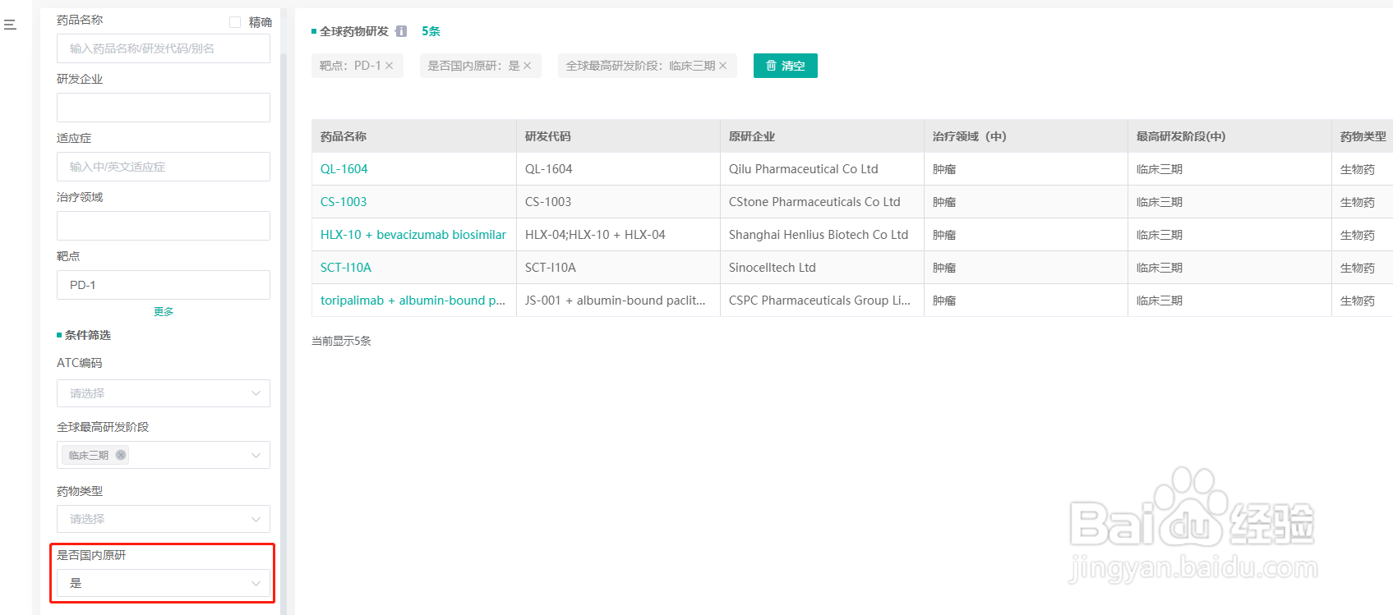The height and width of the screenshot is (615, 1393).
Task: Click the Sinocelltech Ltd cell
Action: pyautogui.click(x=822, y=268)
